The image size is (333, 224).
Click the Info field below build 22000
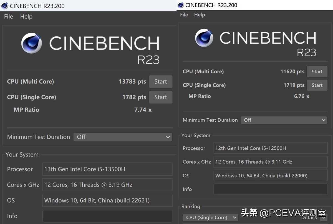[x=270, y=189]
